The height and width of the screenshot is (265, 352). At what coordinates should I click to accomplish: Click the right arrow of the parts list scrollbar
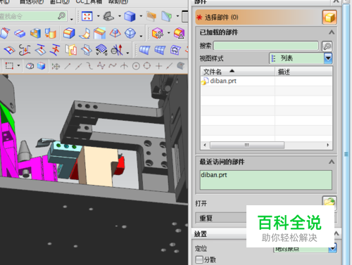pos(328,145)
